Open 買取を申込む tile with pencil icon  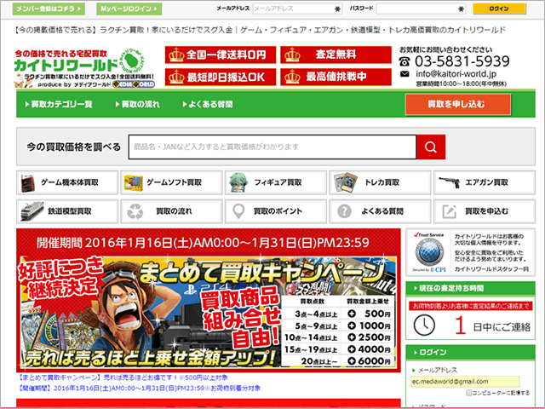pos(485,211)
